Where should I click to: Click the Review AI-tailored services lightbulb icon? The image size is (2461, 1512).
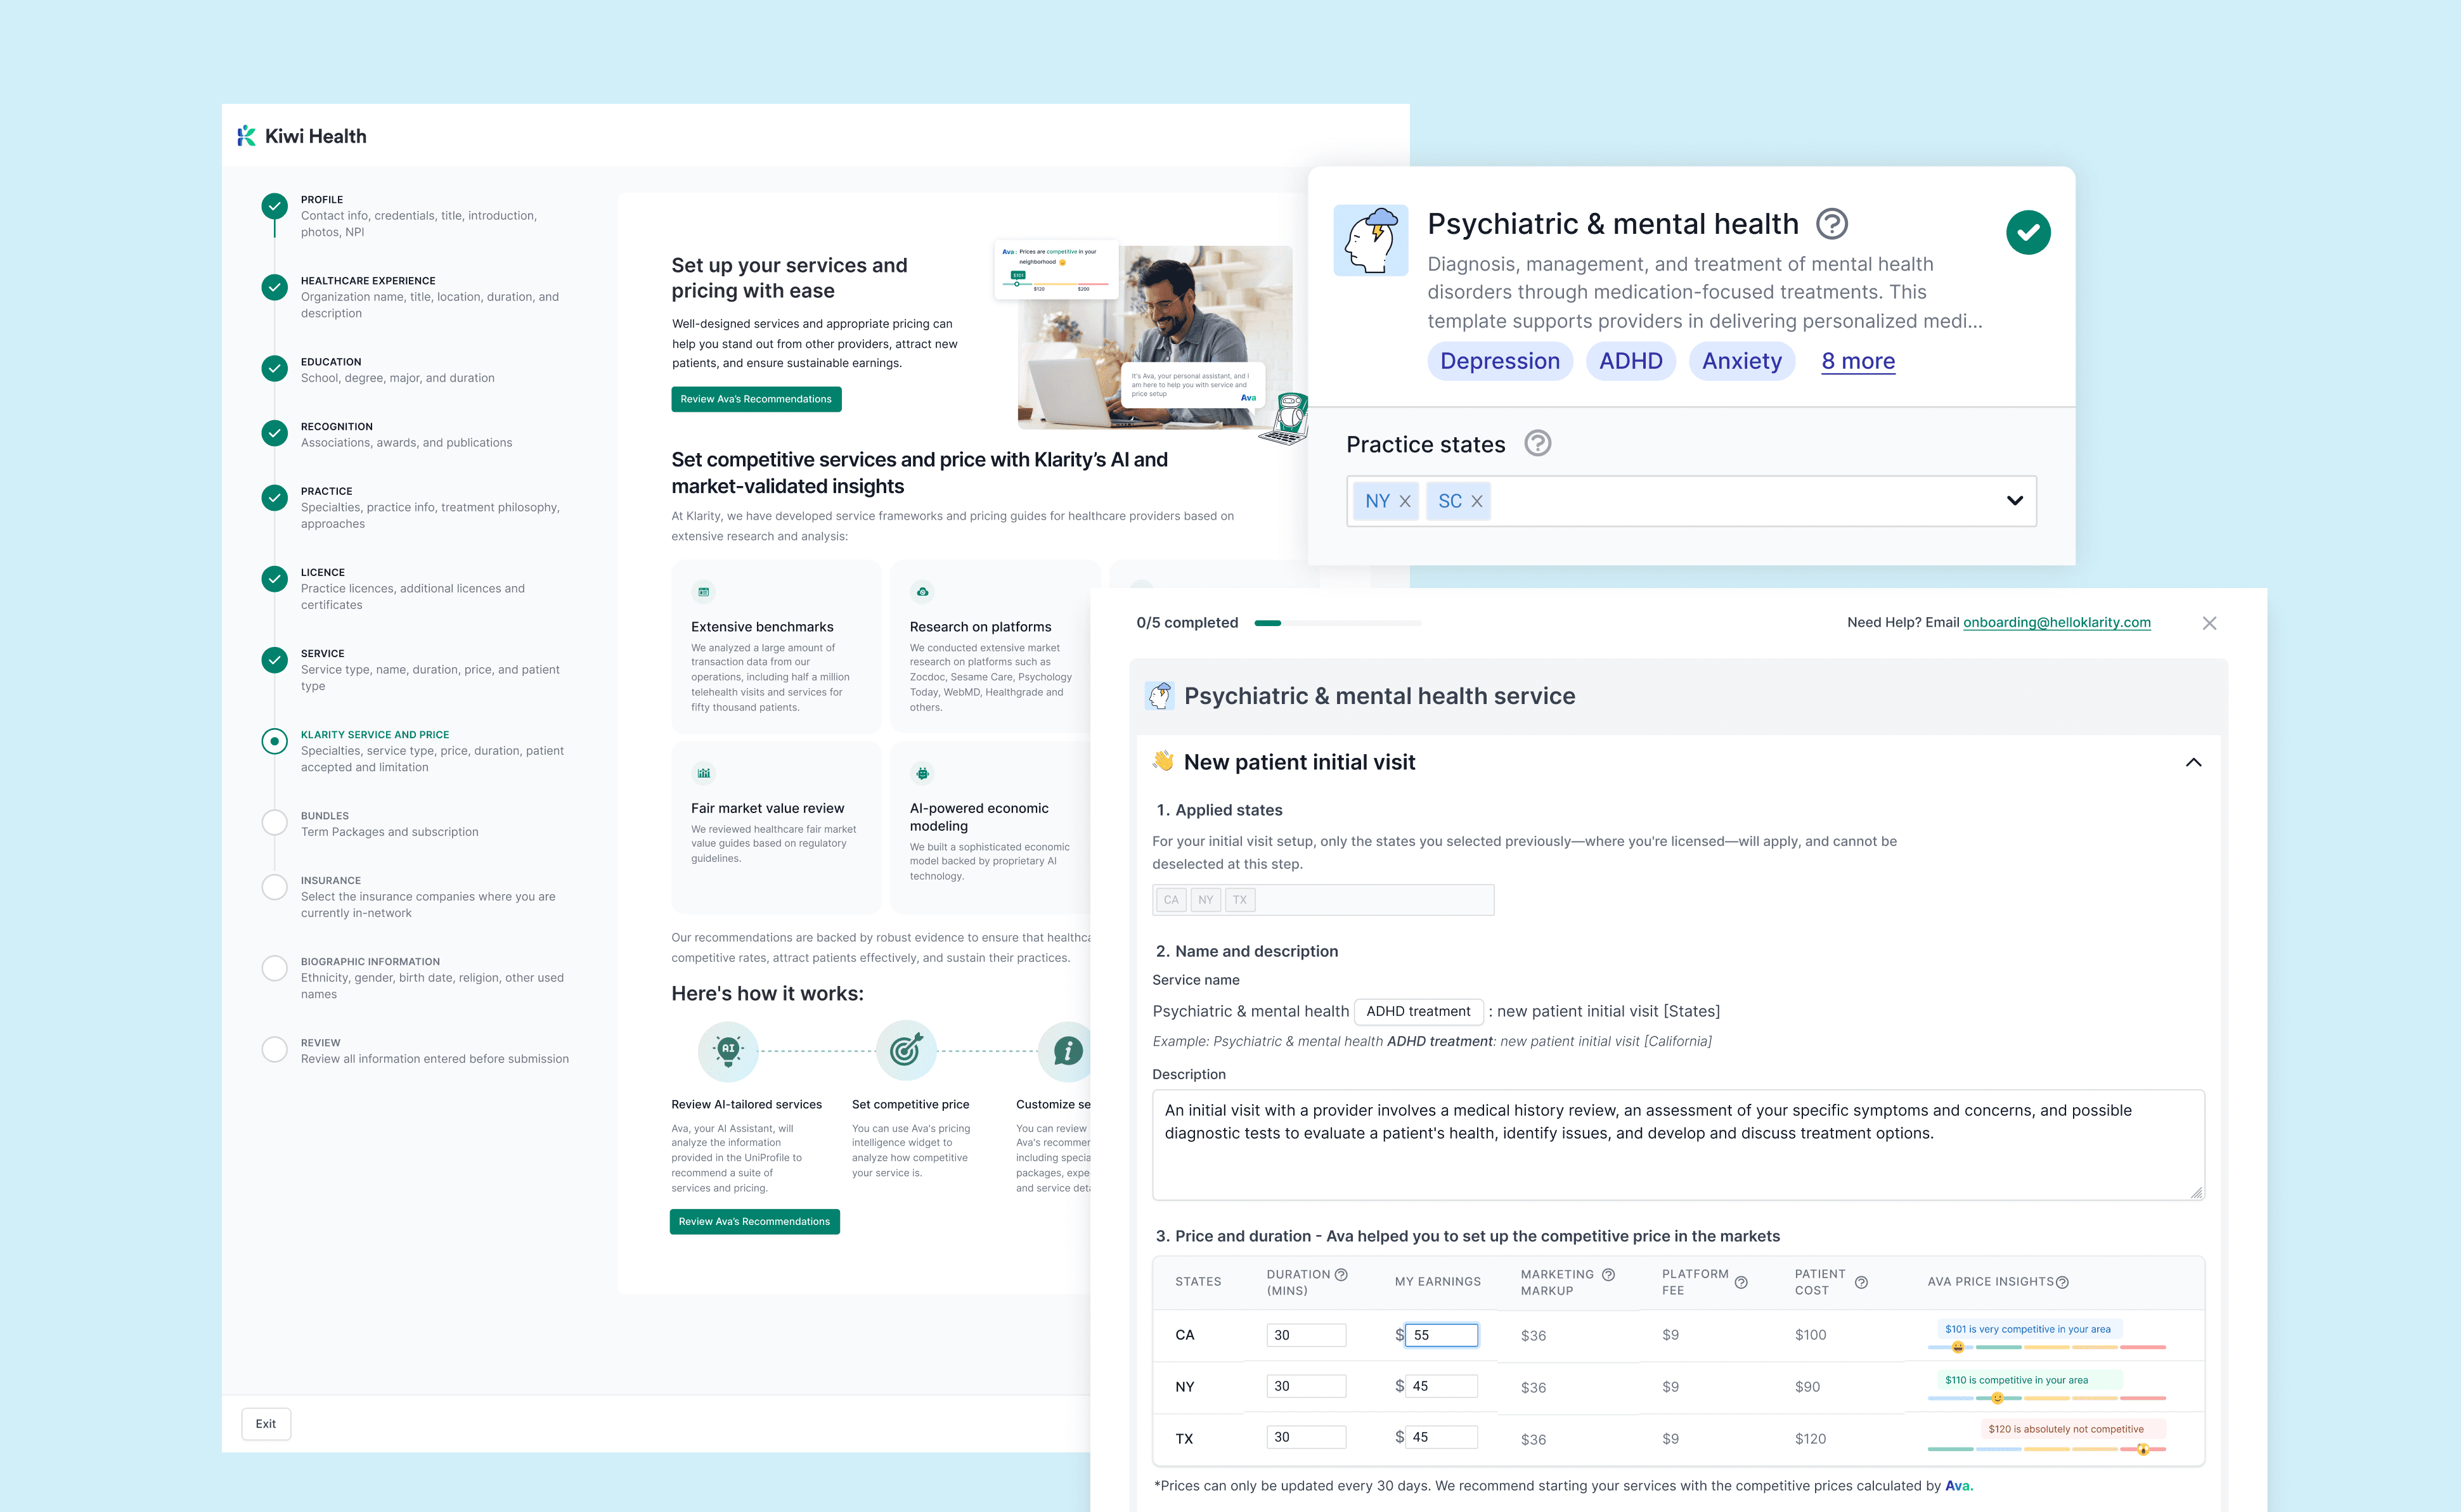click(728, 1051)
